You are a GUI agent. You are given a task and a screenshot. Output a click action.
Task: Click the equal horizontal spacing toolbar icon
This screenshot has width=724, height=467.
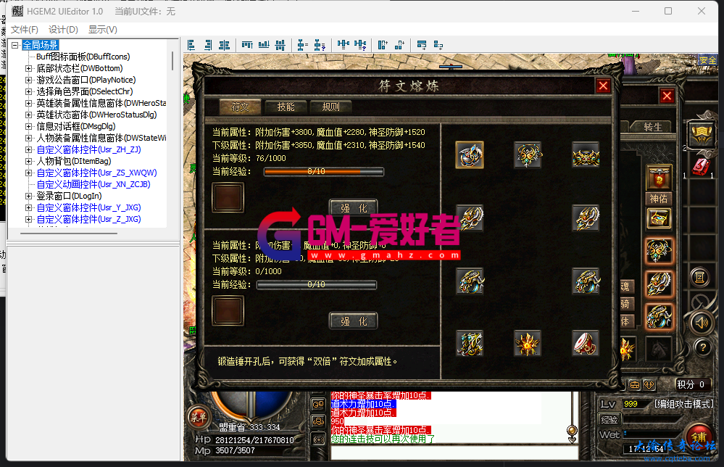pyautogui.click(x=343, y=45)
